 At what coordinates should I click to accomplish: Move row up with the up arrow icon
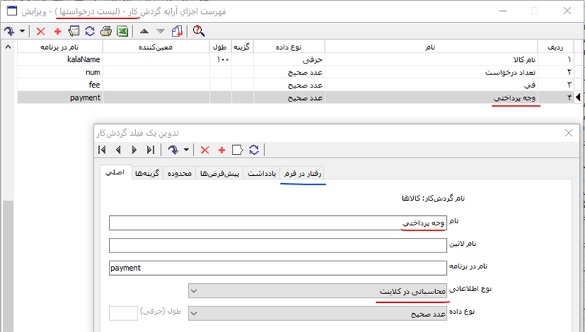[x=145, y=31]
